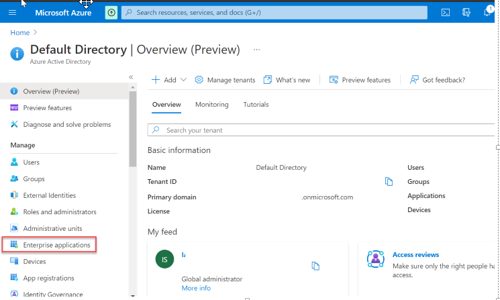Image resolution: width=500 pixels, height=300 pixels.
Task: Switch to the Monitoring tab
Action: click(x=211, y=105)
